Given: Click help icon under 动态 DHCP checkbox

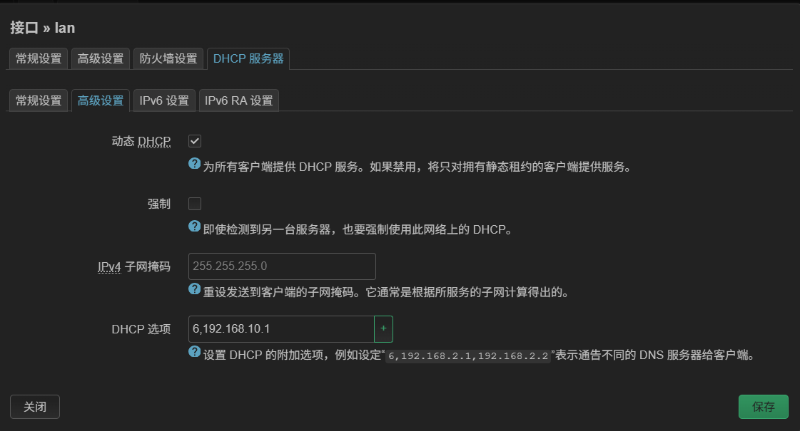Looking at the screenshot, I should click(x=194, y=164).
